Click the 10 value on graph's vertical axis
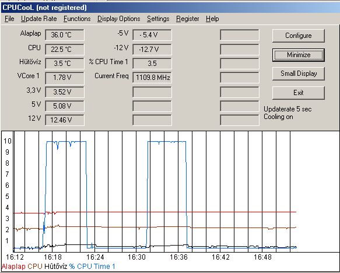The width and height of the screenshot is (340, 273). (8, 141)
